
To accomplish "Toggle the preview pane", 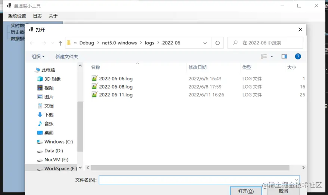I will (284, 56).
